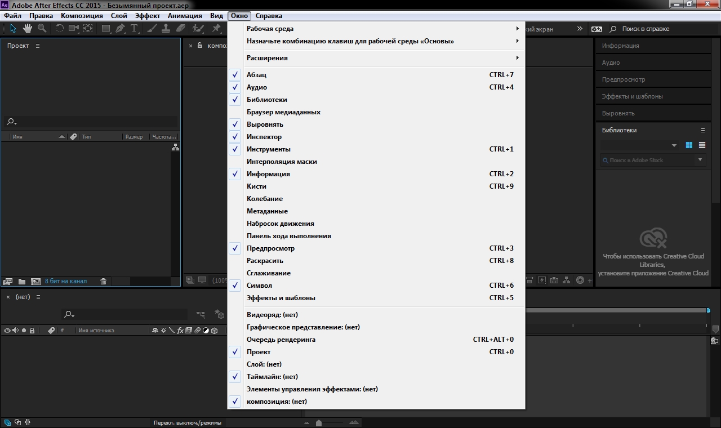Uncheck the Аудио panel entry

click(x=376, y=87)
